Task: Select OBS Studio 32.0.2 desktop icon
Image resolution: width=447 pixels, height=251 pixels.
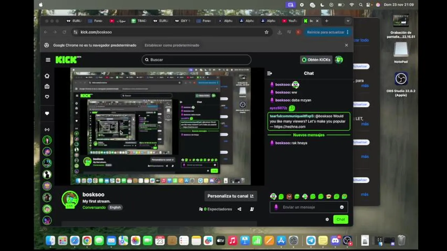Action: tap(401, 85)
